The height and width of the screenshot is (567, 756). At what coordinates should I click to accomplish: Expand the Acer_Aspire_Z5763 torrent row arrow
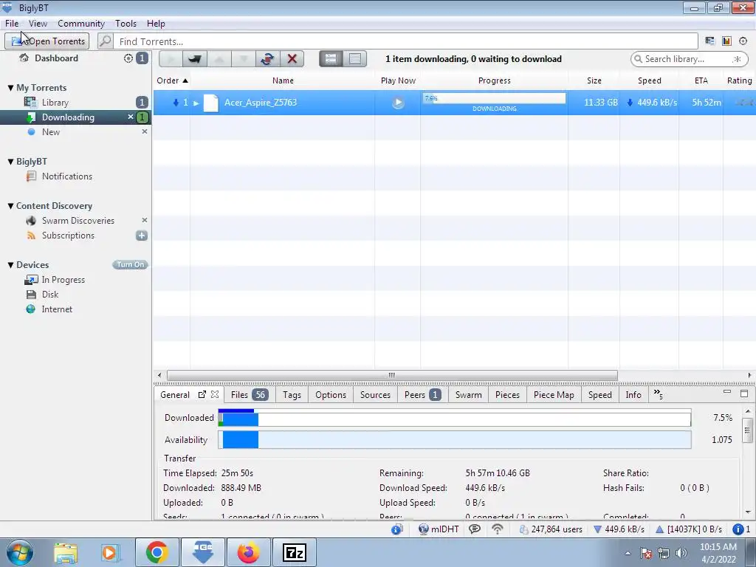point(196,103)
